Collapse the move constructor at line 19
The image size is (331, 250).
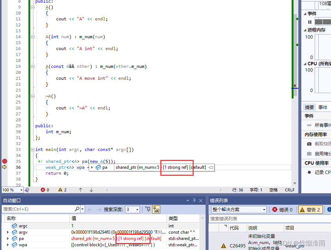[x=33, y=66]
